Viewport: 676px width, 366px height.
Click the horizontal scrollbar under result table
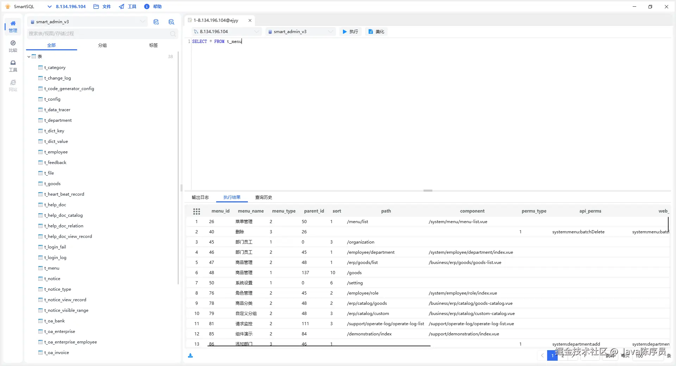coord(319,346)
